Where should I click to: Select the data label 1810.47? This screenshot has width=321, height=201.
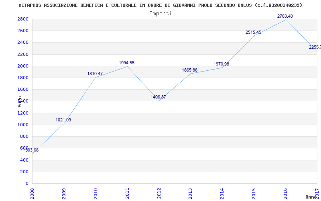pos(95,74)
